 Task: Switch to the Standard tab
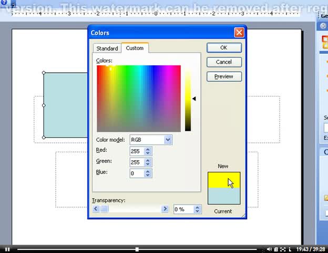(x=107, y=48)
